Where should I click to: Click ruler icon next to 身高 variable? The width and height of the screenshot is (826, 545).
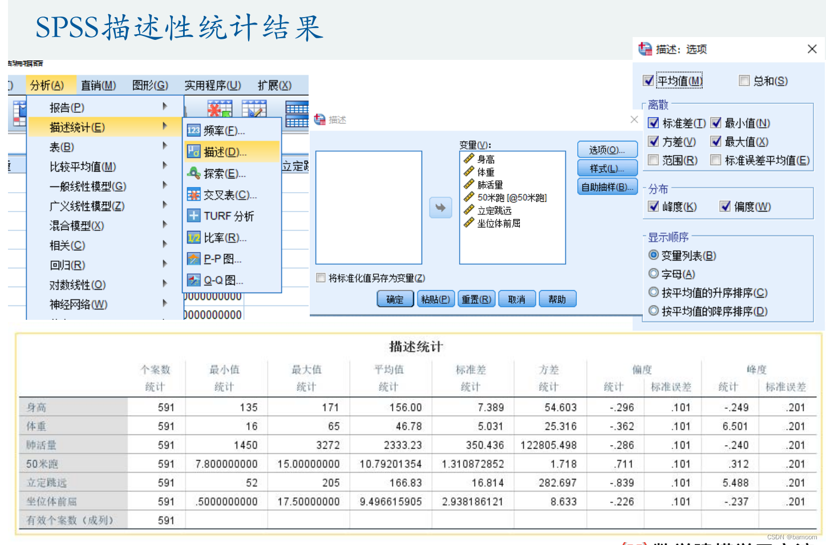(x=469, y=158)
